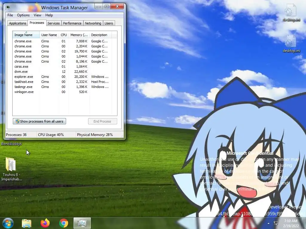This screenshot has width=306, height=229.
Task: Switch to the Processes tab
Action: tap(37, 23)
